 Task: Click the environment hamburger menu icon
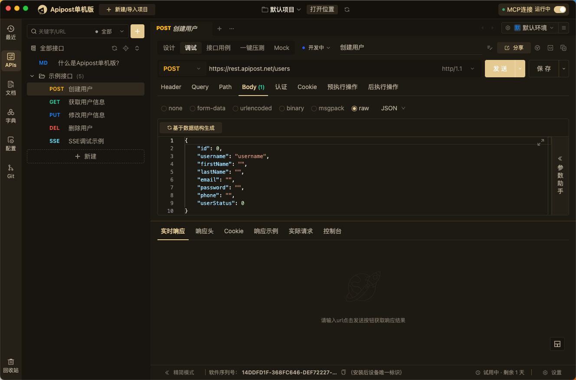click(x=564, y=28)
